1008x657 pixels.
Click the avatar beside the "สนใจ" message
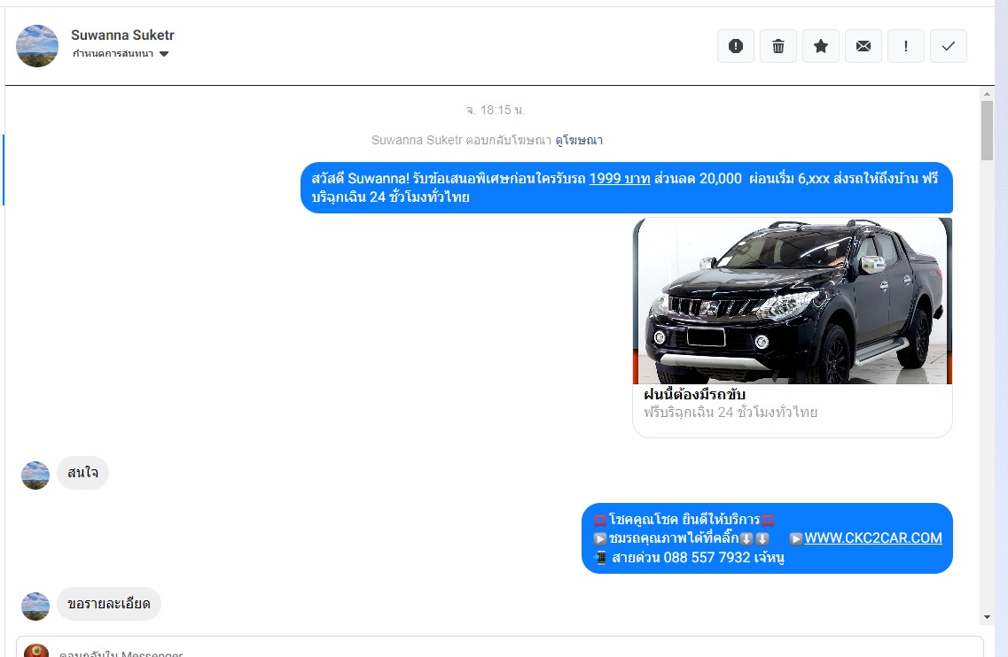35,475
